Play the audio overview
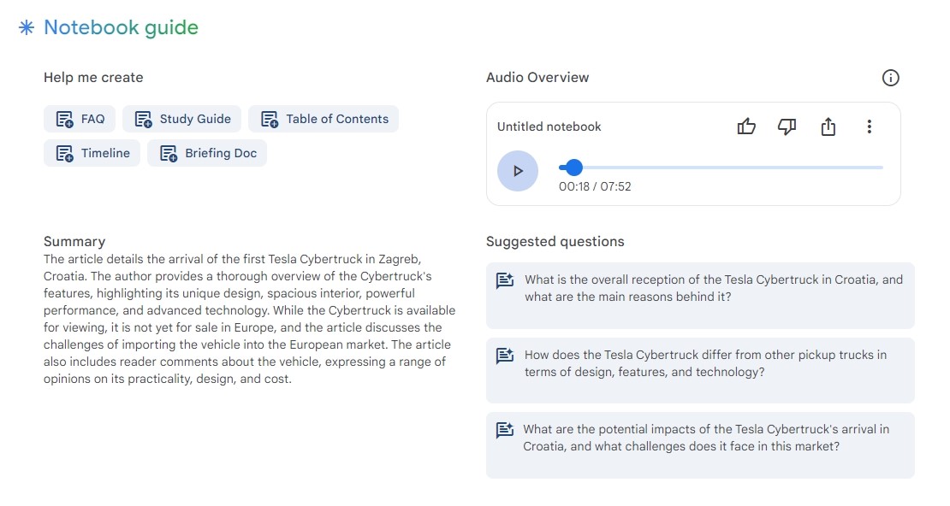950x506 pixels. tap(518, 171)
